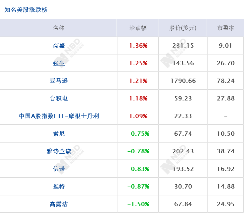
Task: Click the 16.92 P/E ratio
Action: [x=226, y=169]
